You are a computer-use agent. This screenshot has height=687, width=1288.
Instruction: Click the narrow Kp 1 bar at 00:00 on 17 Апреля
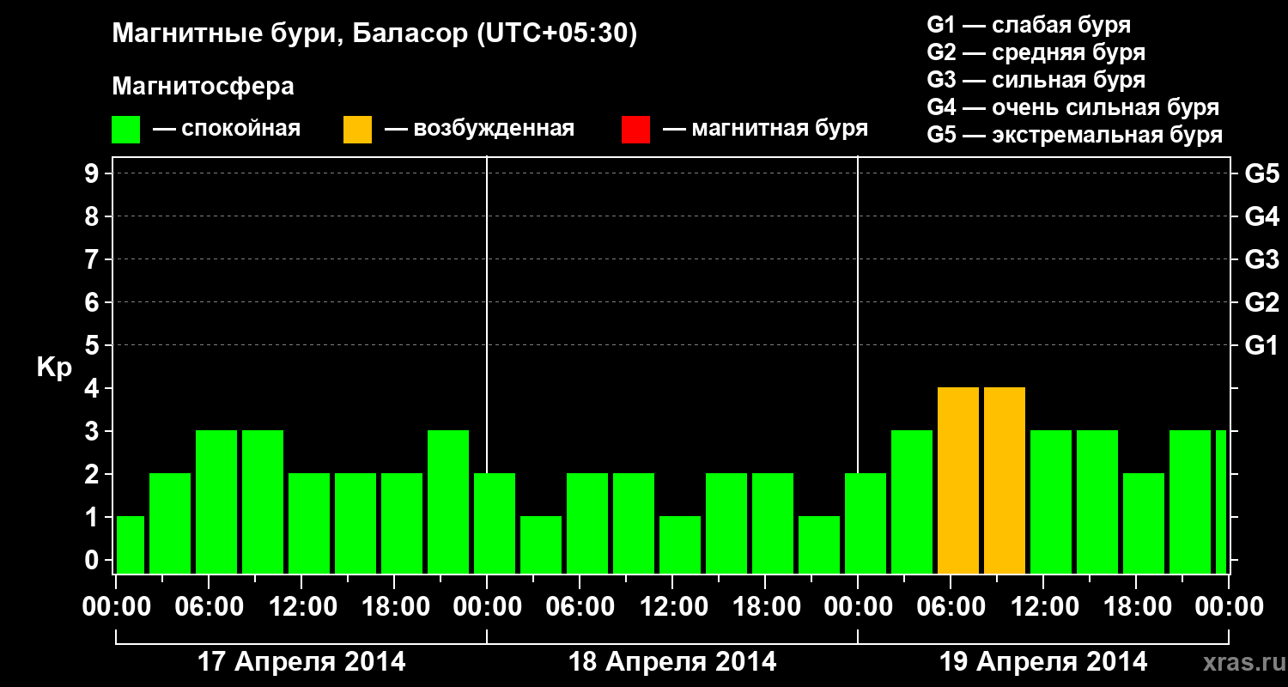tap(131, 544)
